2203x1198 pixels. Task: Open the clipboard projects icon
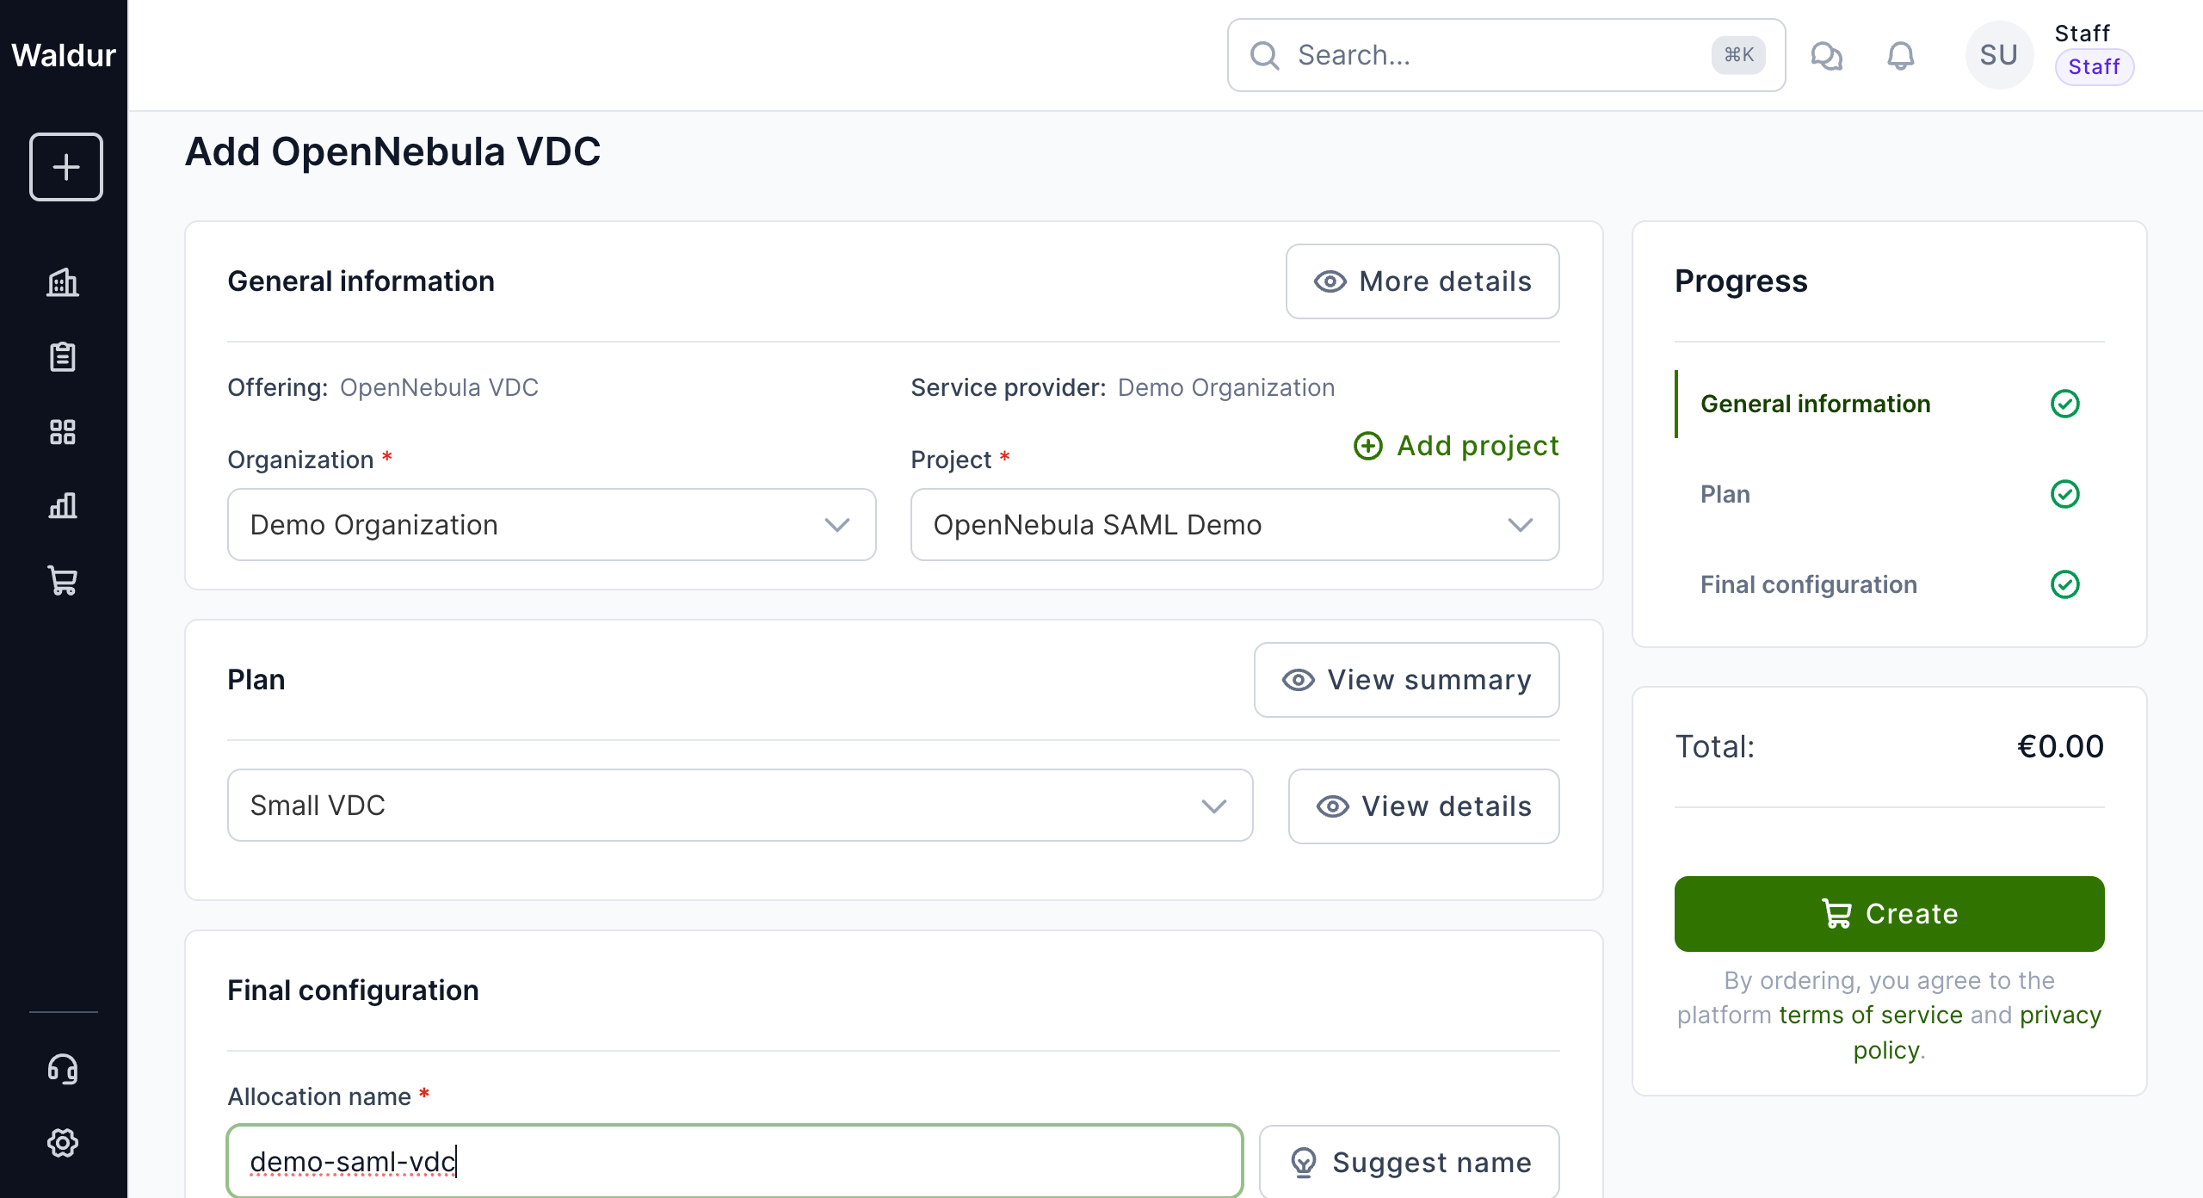(x=63, y=356)
